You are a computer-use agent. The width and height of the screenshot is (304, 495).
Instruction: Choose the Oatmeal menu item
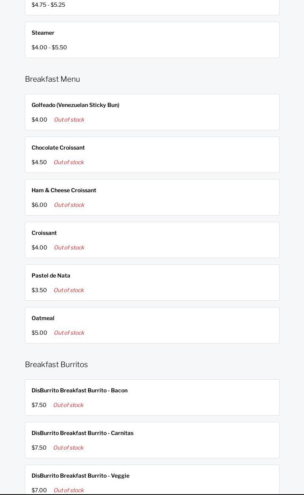coord(43,318)
